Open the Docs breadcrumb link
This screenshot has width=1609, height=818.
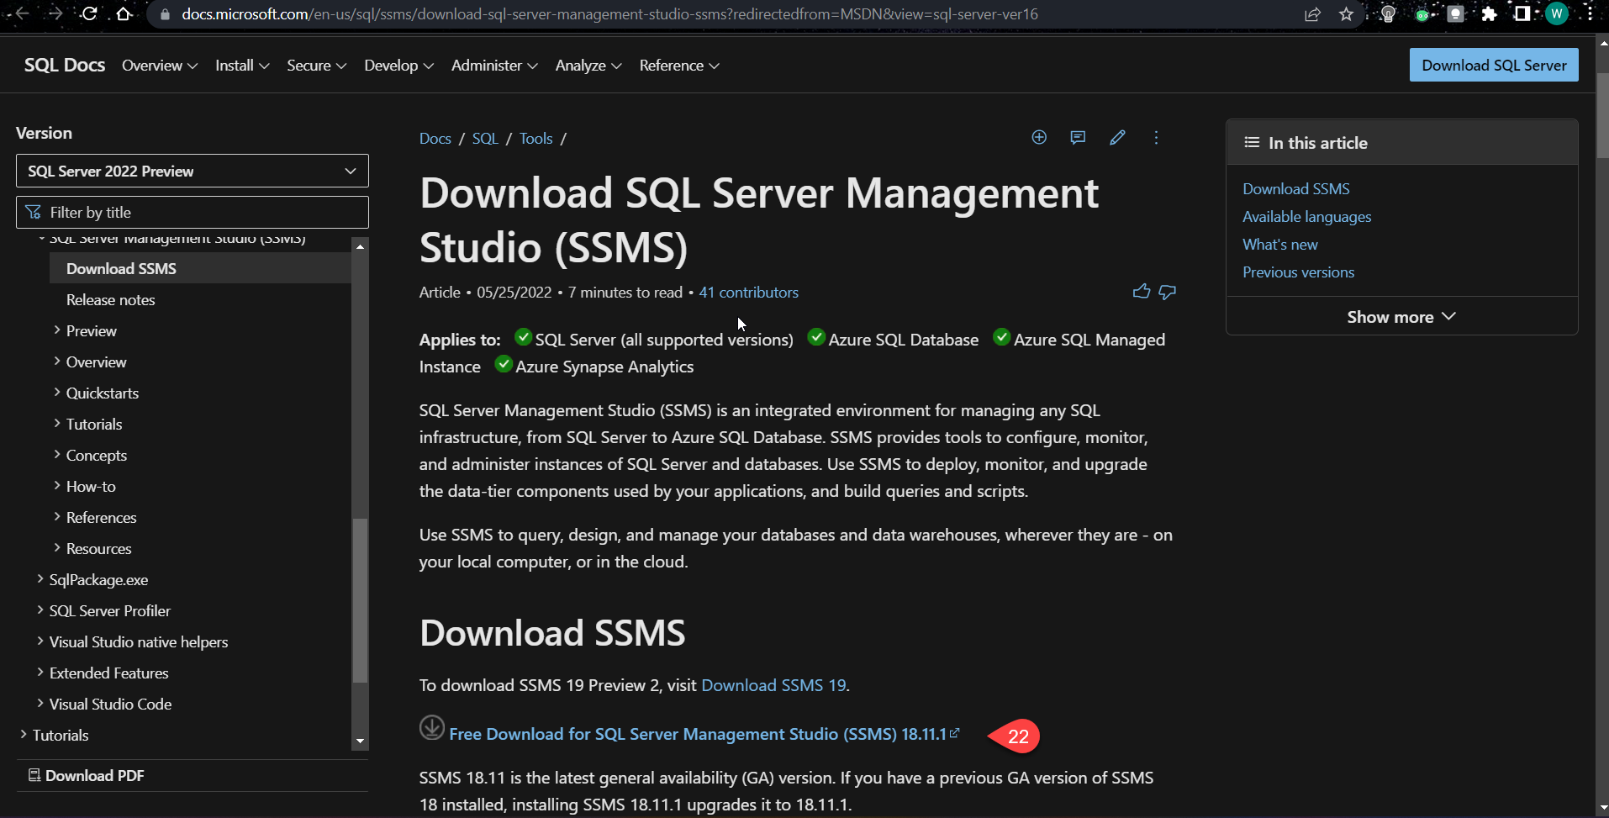click(x=435, y=138)
